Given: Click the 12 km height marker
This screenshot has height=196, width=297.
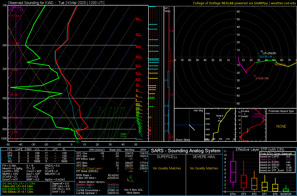Looking at the screenshot, I should click(15, 43).
